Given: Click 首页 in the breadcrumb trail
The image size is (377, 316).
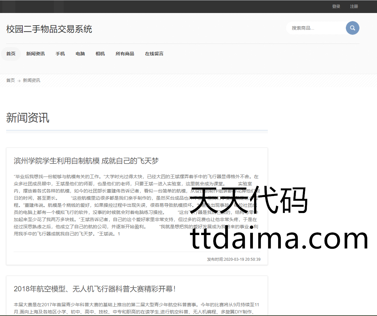Looking at the screenshot, I should (x=10, y=80).
